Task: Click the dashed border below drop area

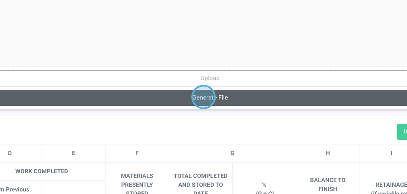Action: click(203, 67)
